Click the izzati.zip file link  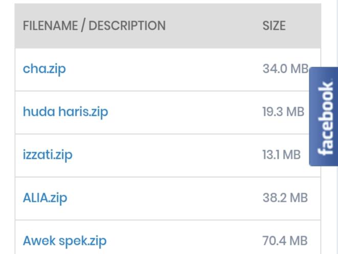coord(48,155)
